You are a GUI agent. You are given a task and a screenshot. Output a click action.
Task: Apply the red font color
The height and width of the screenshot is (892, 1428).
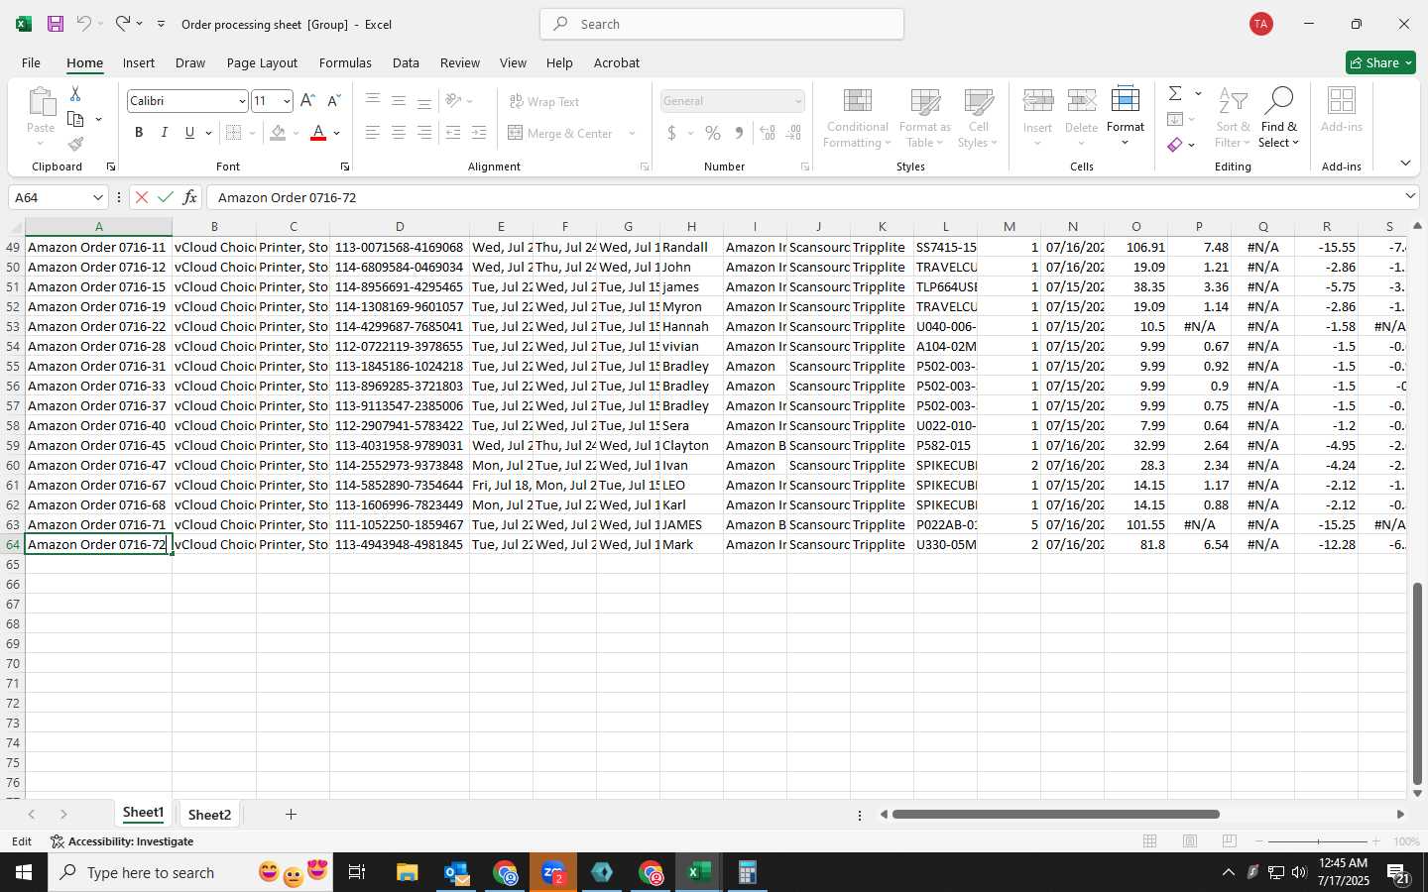(318, 133)
